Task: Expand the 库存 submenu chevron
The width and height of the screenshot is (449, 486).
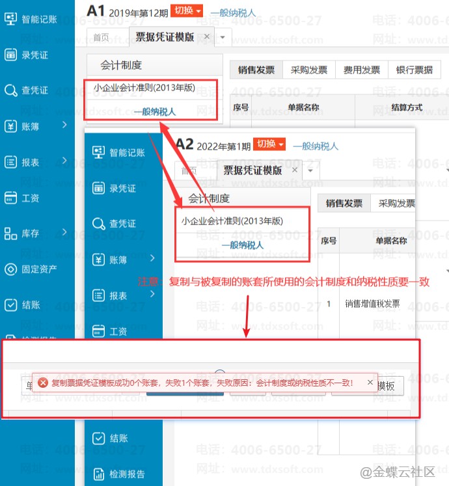Action: (64, 232)
